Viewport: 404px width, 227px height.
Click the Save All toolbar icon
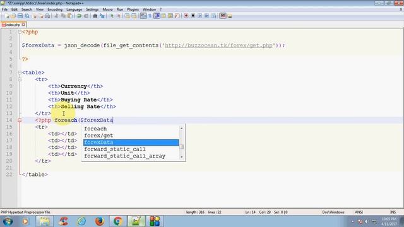[x=27, y=16]
